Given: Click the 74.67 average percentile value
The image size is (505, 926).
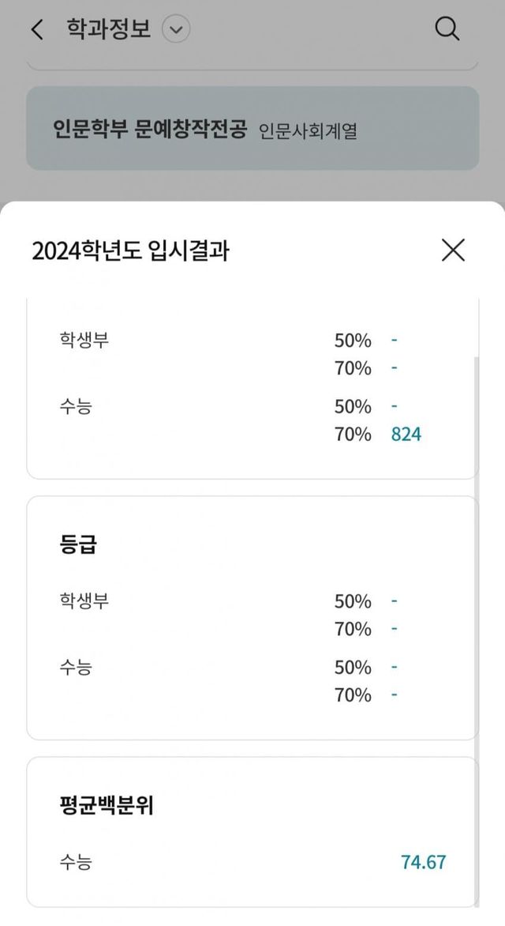Looking at the screenshot, I should tap(424, 862).
